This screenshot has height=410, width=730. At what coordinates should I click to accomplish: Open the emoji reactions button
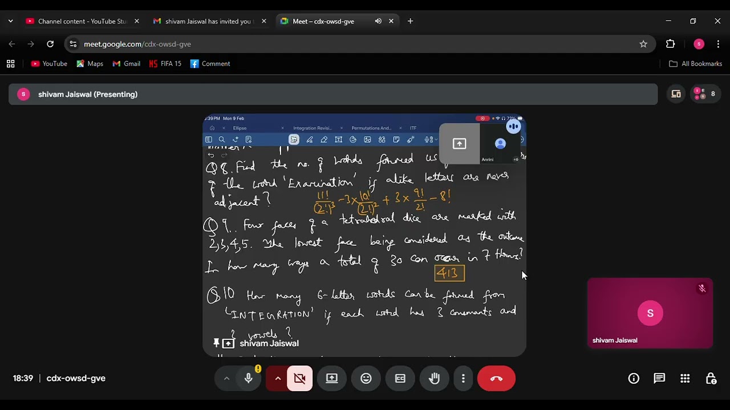366,379
